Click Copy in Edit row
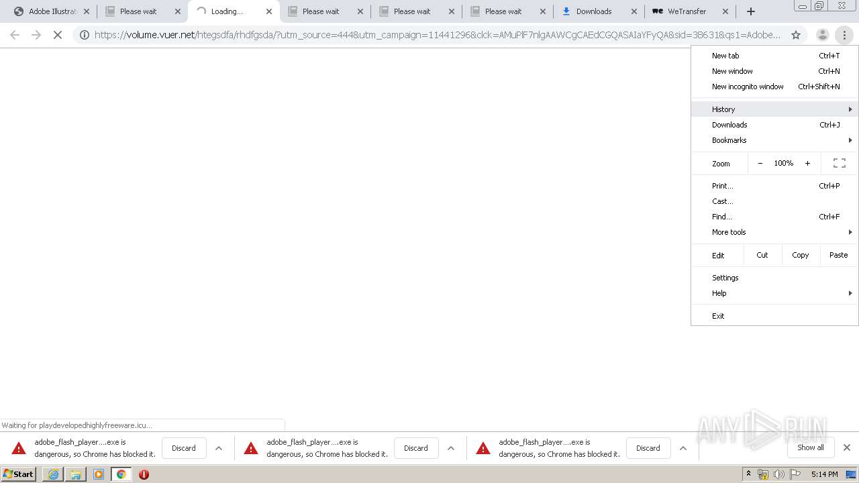The image size is (859, 483). (x=801, y=255)
